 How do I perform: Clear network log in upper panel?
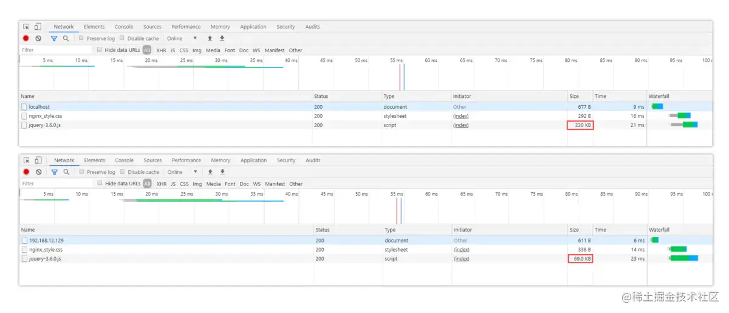coord(38,38)
